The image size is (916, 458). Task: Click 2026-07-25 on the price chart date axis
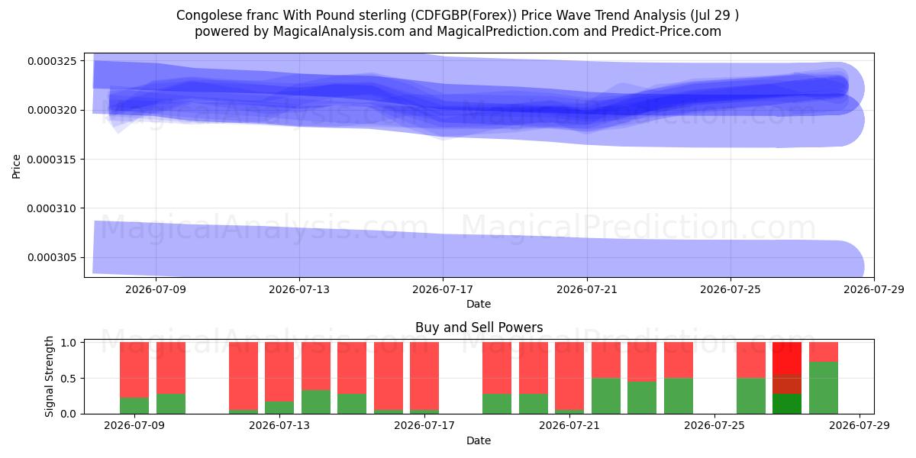[x=731, y=289]
